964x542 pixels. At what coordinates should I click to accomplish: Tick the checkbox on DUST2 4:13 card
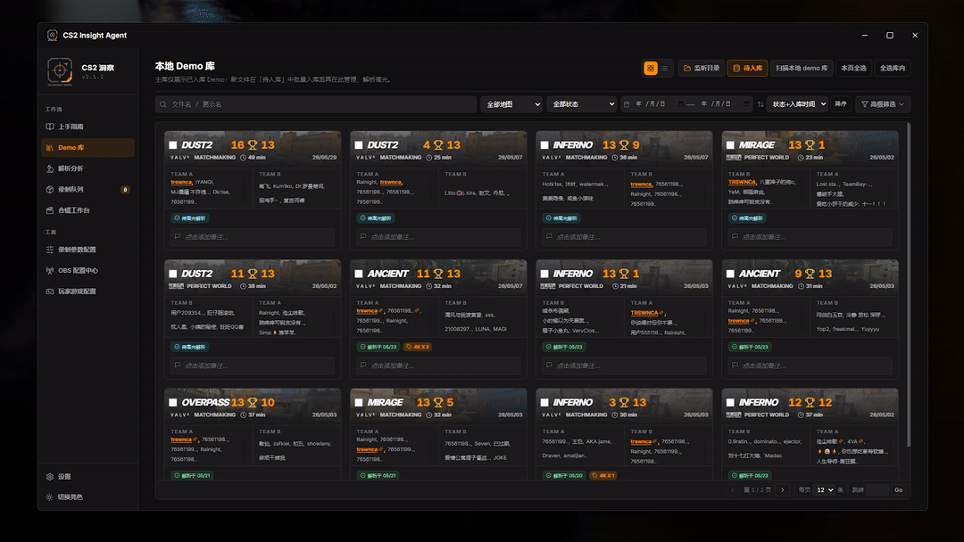tap(359, 145)
